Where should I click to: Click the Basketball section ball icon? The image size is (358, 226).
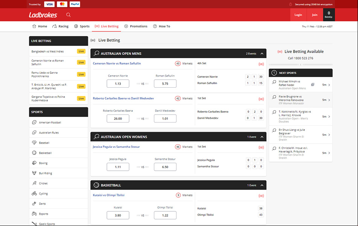pos(96,185)
